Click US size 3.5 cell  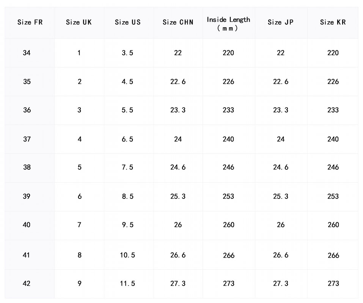(127, 53)
